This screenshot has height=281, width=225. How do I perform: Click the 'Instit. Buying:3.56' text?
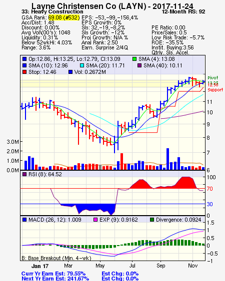point(172,48)
